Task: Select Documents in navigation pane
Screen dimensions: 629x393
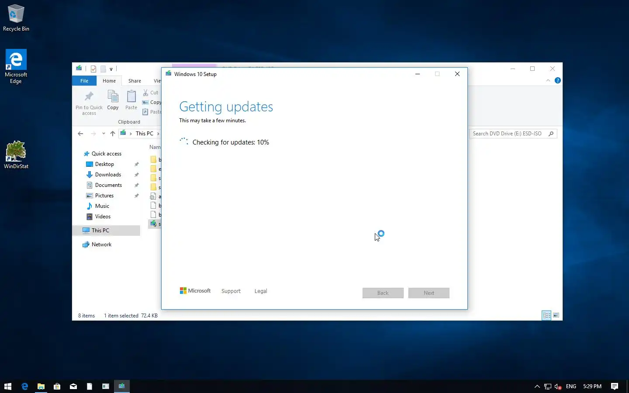Action: coord(108,185)
